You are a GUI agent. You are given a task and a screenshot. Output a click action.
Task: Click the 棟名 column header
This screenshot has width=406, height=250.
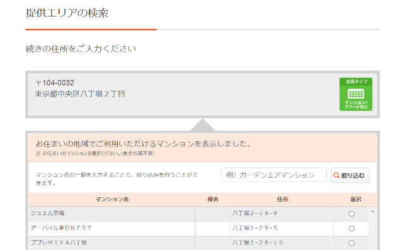pos(213,199)
